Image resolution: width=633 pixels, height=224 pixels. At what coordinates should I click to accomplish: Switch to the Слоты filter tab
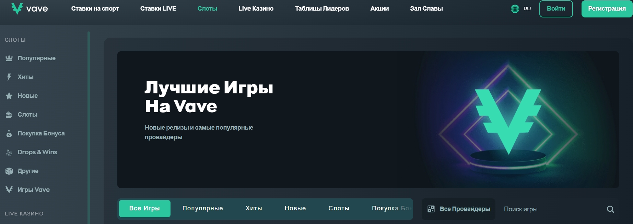(339, 208)
